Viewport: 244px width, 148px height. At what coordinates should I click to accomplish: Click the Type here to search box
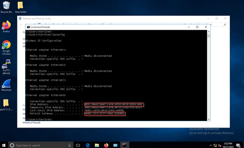[x=40, y=146]
